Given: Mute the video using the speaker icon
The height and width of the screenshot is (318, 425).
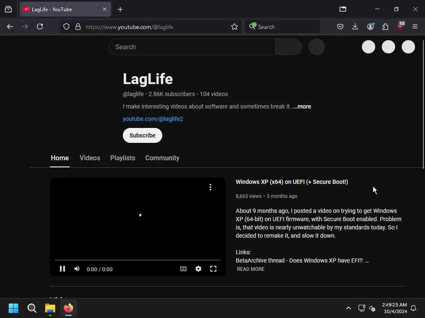Looking at the screenshot, I should pyautogui.click(x=77, y=269).
